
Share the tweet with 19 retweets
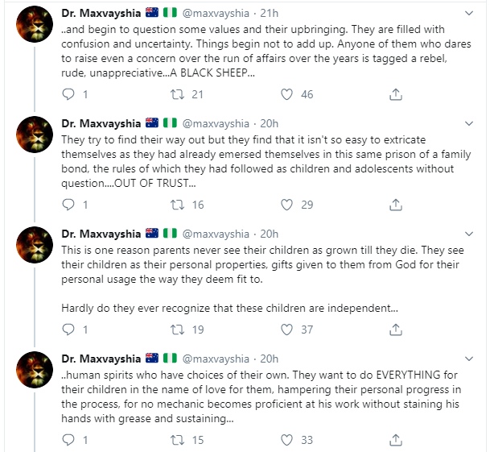pos(395,330)
